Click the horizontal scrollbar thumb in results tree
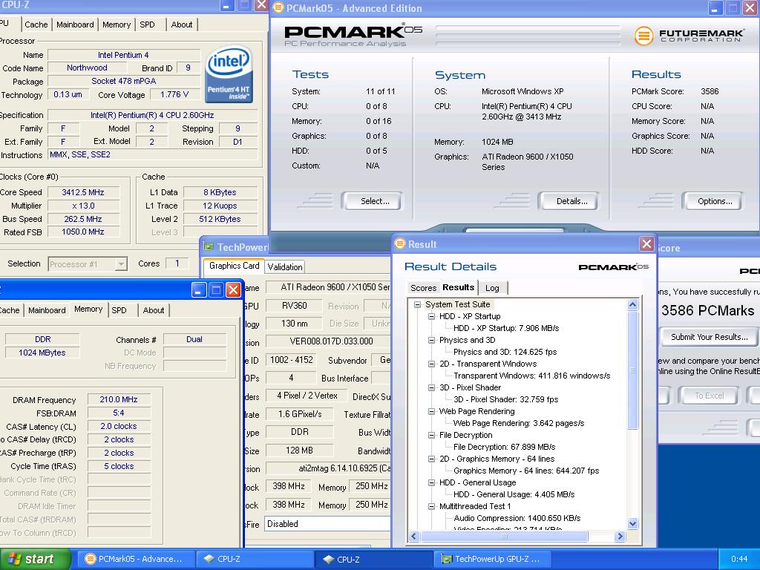760x570 pixels. pos(504,536)
